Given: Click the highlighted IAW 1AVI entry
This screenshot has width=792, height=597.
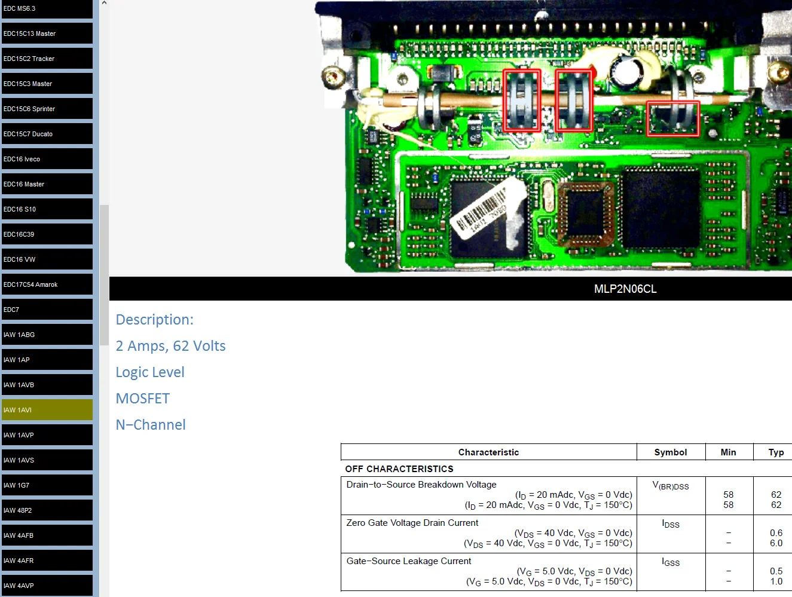Looking at the screenshot, I should [x=47, y=410].
